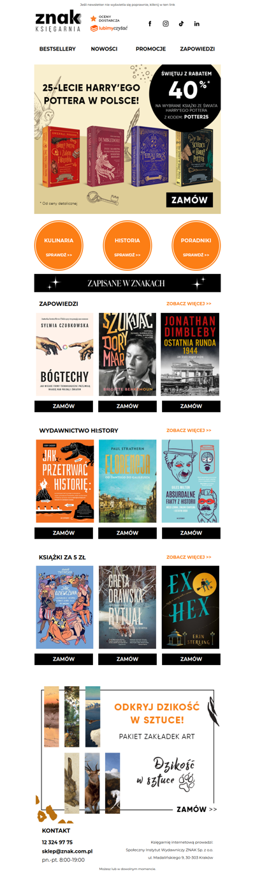Open the Poradniki orange circle
The image size is (255, 886).
click(196, 247)
